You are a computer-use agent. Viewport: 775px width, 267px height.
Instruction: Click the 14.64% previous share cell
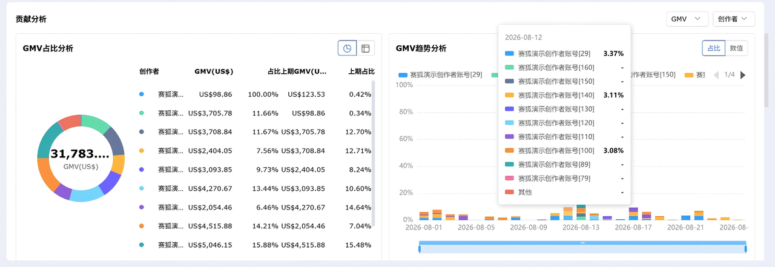click(360, 207)
